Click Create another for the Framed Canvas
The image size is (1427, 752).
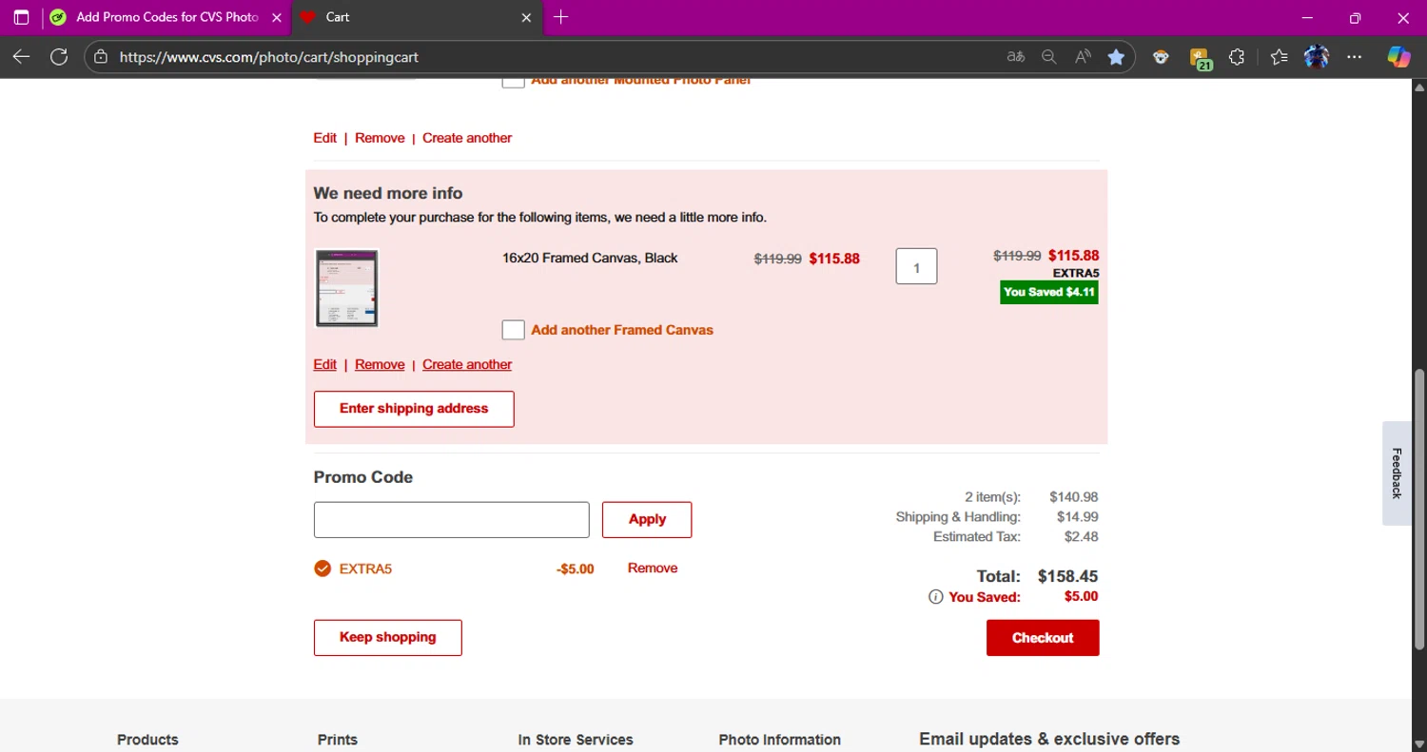[x=467, y=364]
